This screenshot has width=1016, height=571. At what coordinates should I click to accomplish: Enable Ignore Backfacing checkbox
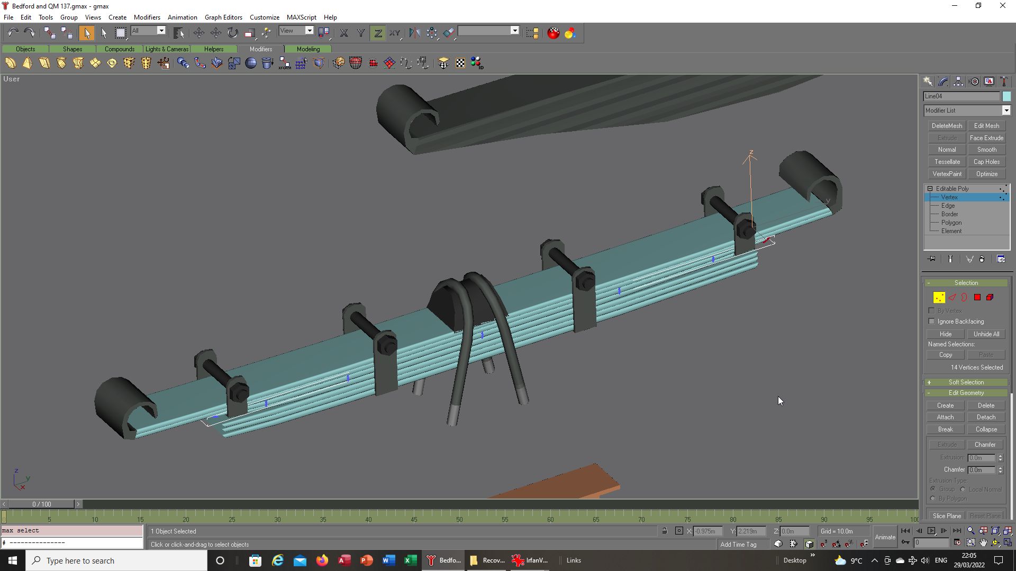click(932, 321)
